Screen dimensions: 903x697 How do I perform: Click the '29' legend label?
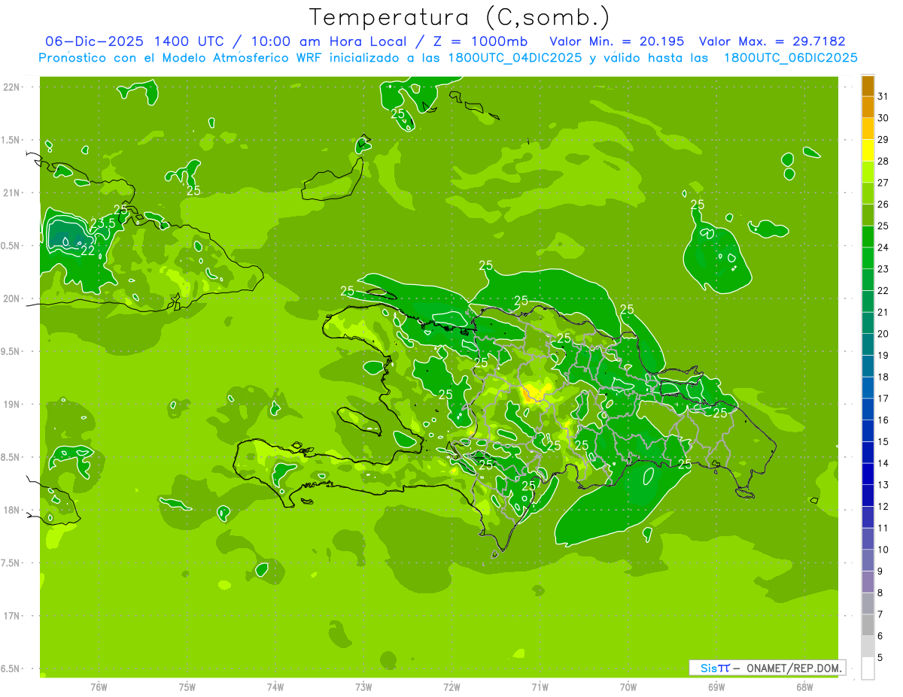pyautogui.click(x=883, y=139)
